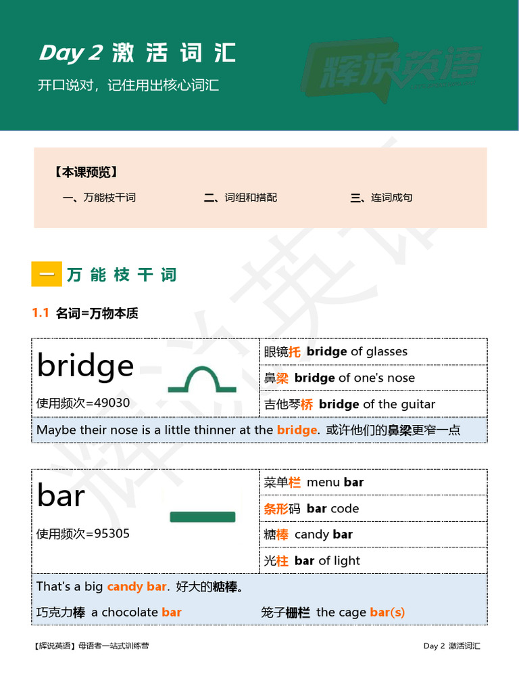Click the green horizontal bar shape icon

click(x=203, y=516)
